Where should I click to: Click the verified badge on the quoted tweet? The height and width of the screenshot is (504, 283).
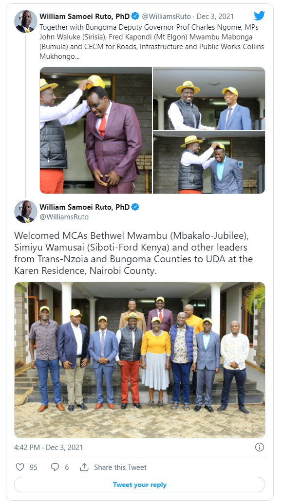point(135,16)
